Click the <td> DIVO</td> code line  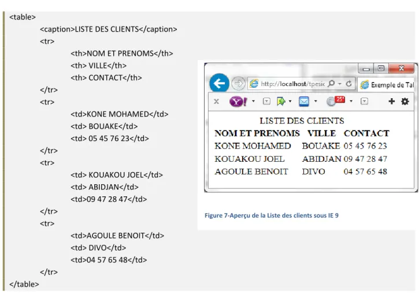98,248
